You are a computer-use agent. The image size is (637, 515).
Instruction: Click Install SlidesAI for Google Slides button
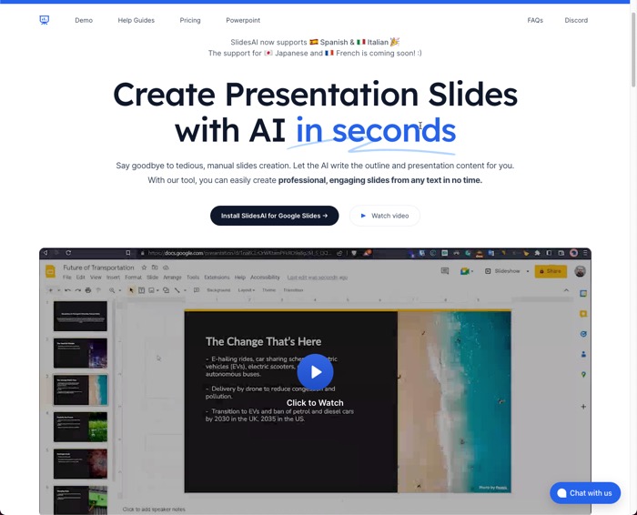(274, 216)
